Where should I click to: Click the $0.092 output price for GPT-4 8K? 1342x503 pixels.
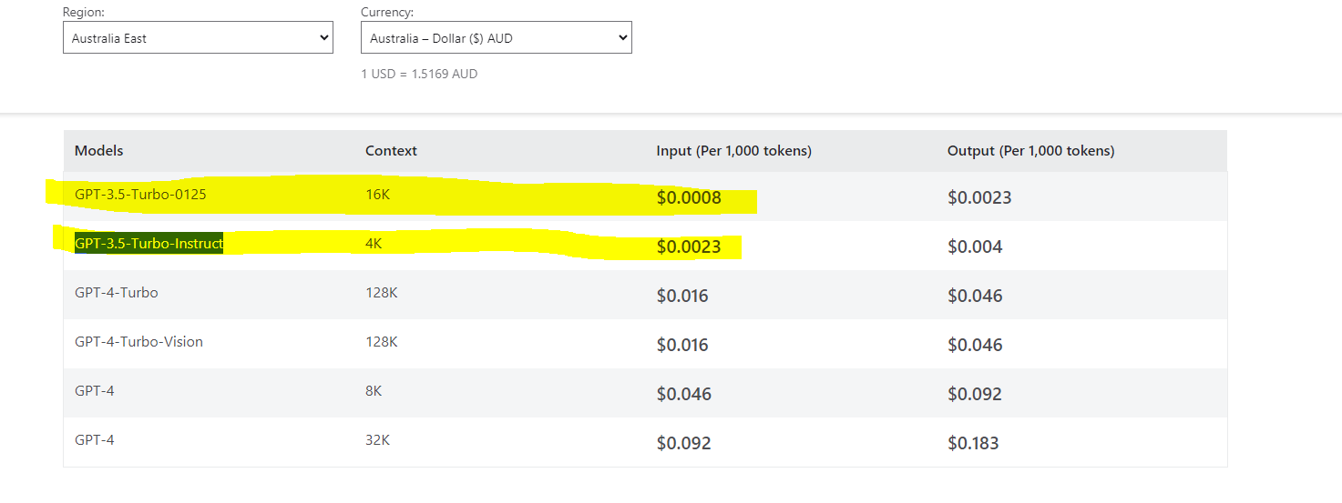tap(975, 395)
